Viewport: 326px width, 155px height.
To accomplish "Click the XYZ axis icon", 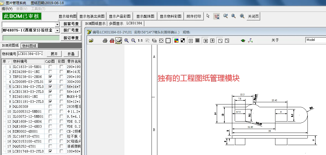I will tap(250, 41).
